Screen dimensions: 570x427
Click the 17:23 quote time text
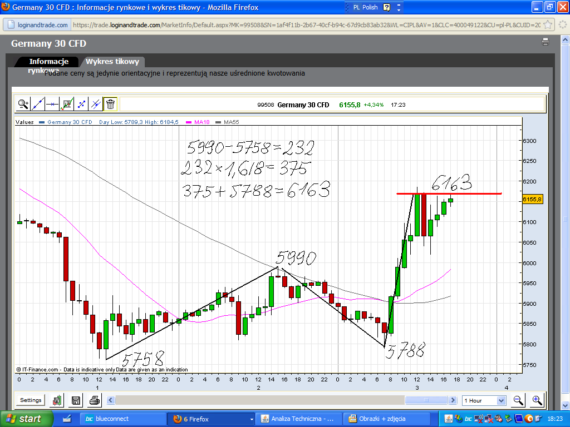(398, 105)
